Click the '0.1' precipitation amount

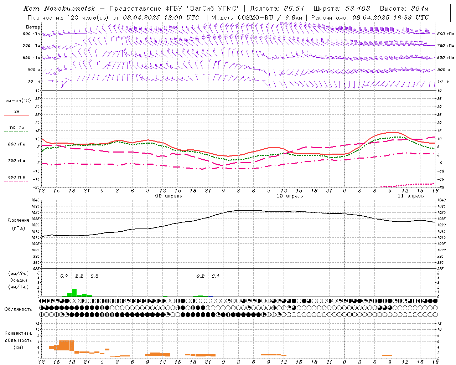[x=216, y=276]
